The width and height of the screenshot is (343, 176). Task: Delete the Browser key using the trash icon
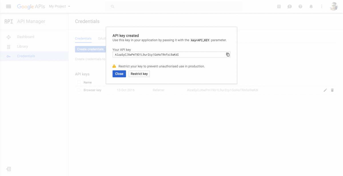tap(332, 90)
